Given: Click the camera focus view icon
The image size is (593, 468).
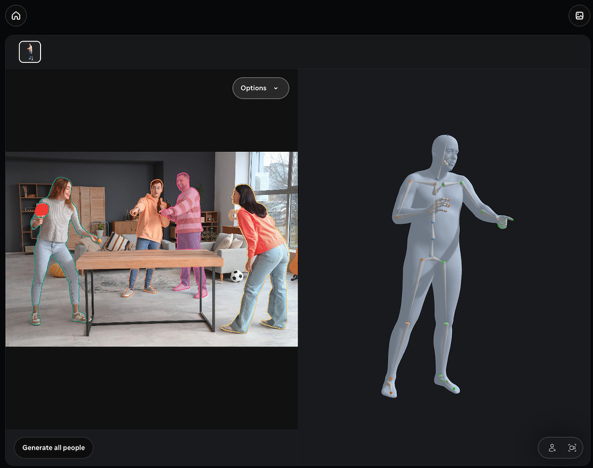Looking at the screenshot, I should (572, 448).
